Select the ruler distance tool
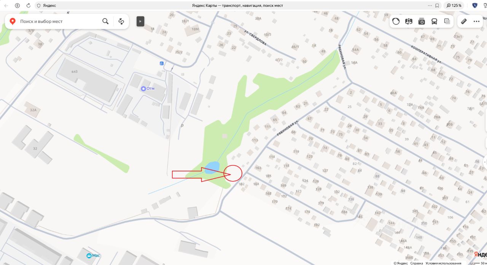The width and height of the screenshot is (487, 265). tap(463, 21)
